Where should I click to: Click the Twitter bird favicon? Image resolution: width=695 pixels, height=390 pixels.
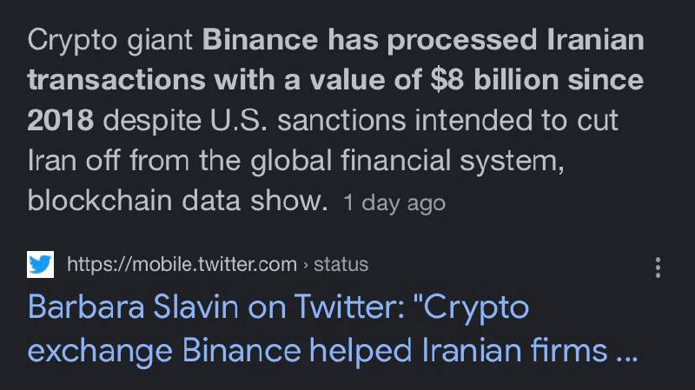pyautogui.click(x=40, y=265)
